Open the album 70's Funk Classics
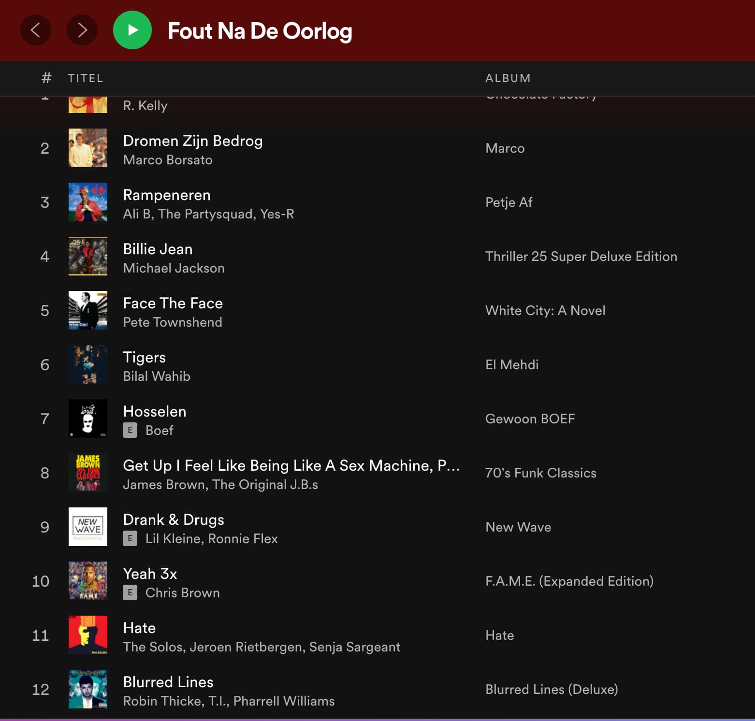 [x=541, y=473]
